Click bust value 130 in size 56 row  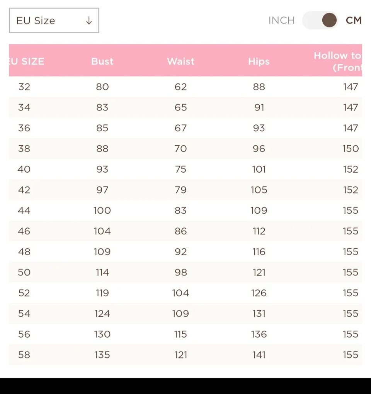(x=102, y=334)
